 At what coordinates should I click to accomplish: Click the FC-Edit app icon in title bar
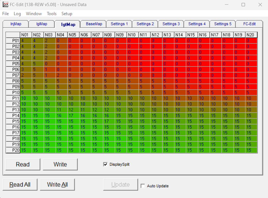tap(5, 4)
